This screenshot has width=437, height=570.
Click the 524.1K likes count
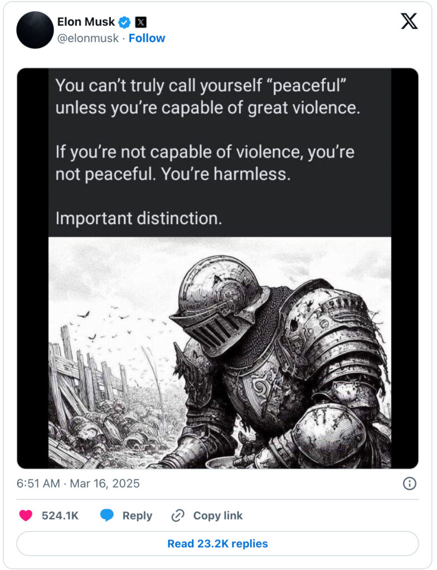(x=60, y=515)
